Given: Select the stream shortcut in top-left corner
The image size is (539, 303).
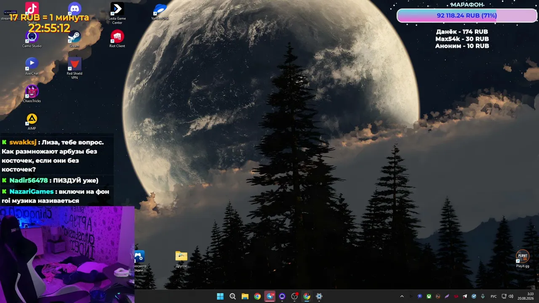Looking at the screenshot, I should 9,15.
